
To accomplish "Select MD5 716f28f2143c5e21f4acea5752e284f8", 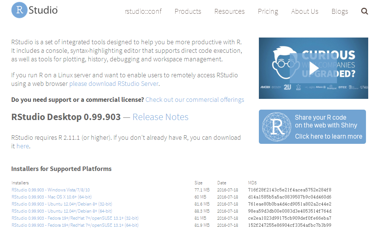I will (290, 190).
